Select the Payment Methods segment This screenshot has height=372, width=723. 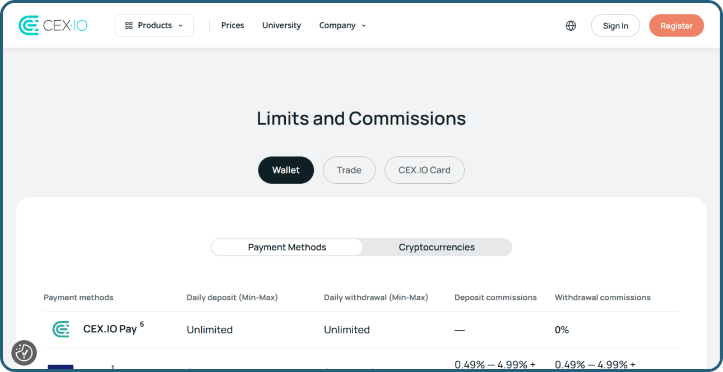[x=287, y=247]
